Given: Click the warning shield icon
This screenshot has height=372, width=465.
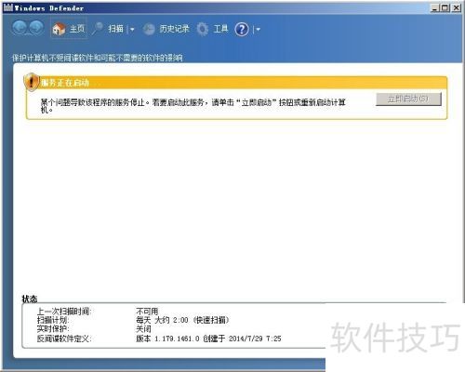Looking at the screenshot, I should point(31,83).
